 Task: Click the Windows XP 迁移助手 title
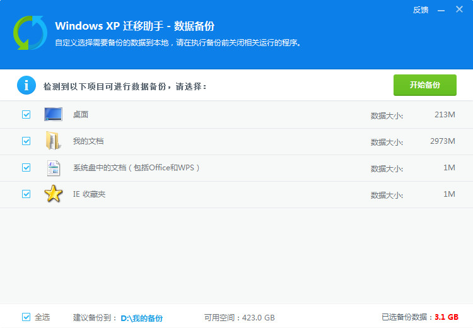(134, 26)
